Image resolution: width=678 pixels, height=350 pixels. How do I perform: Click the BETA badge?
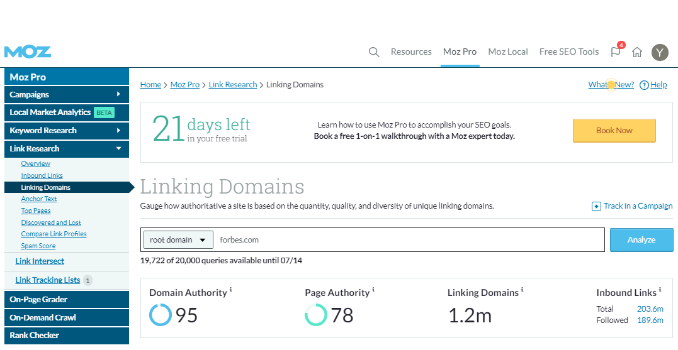click(x=104, y=112)
